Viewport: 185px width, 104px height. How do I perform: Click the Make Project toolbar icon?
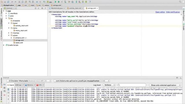pos(44,2)
